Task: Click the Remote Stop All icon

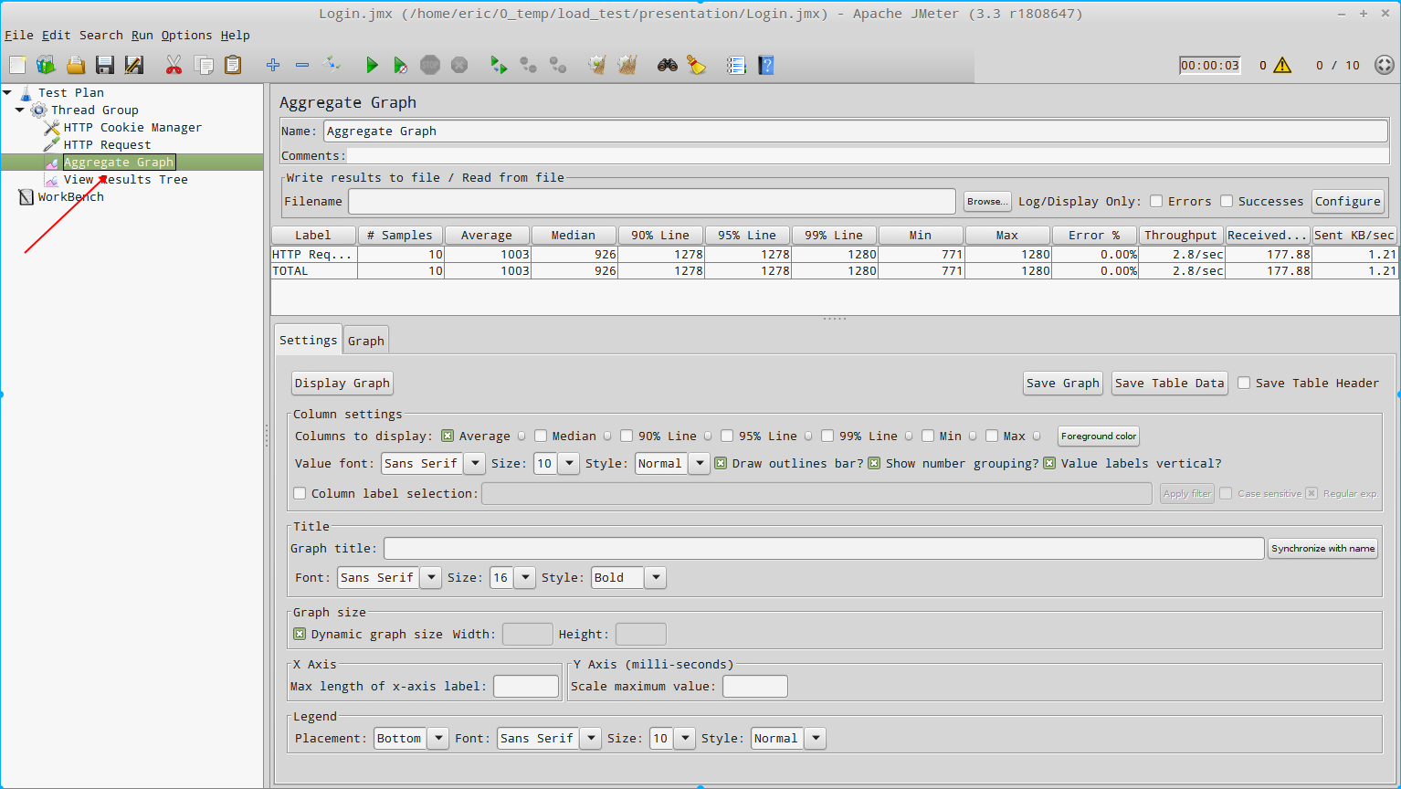Action: (x=528, y=65)
